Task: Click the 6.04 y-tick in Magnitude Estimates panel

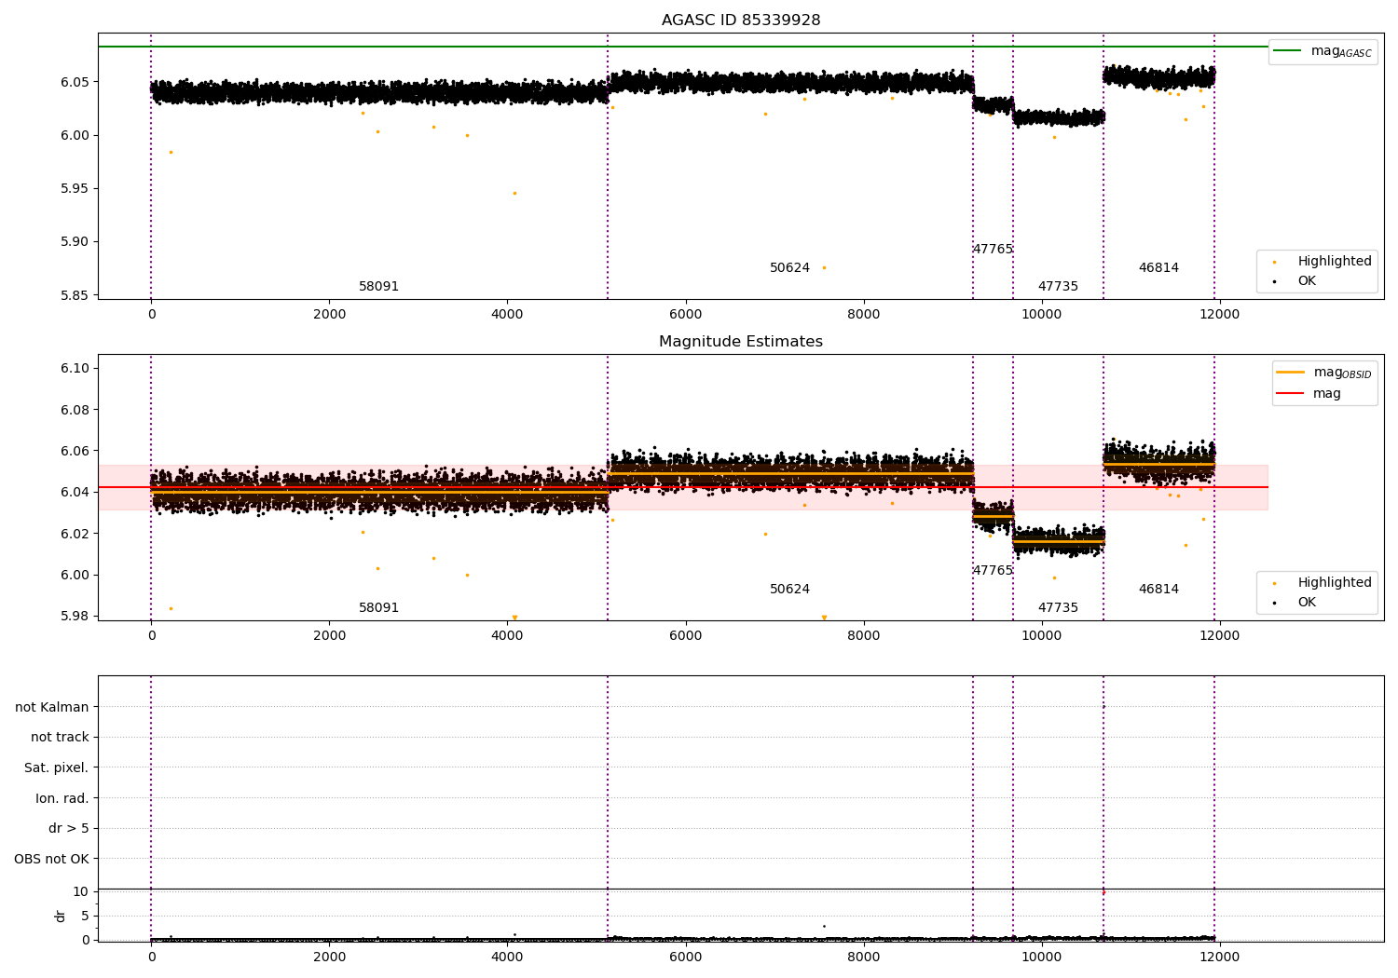Action: point(75,492)
